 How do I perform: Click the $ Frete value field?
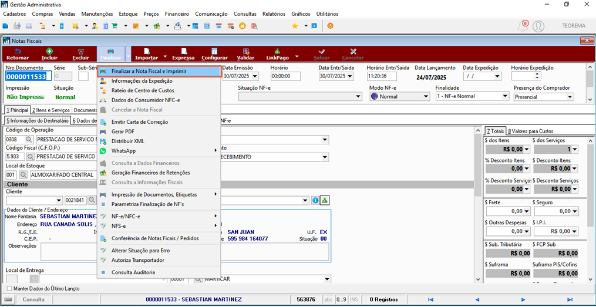[507, 211]
